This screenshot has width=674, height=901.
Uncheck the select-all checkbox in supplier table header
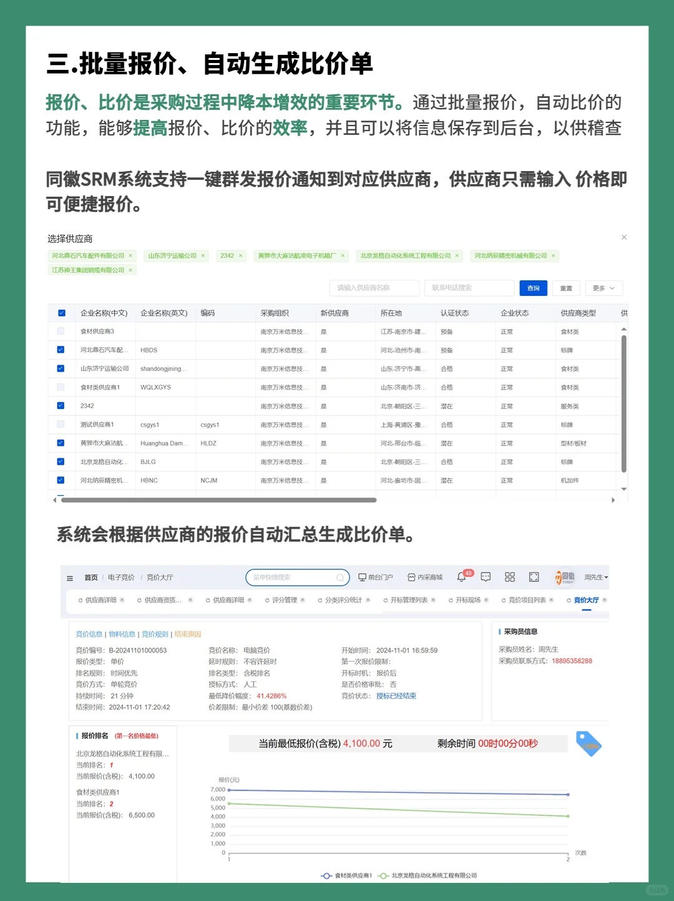(61, 313)
